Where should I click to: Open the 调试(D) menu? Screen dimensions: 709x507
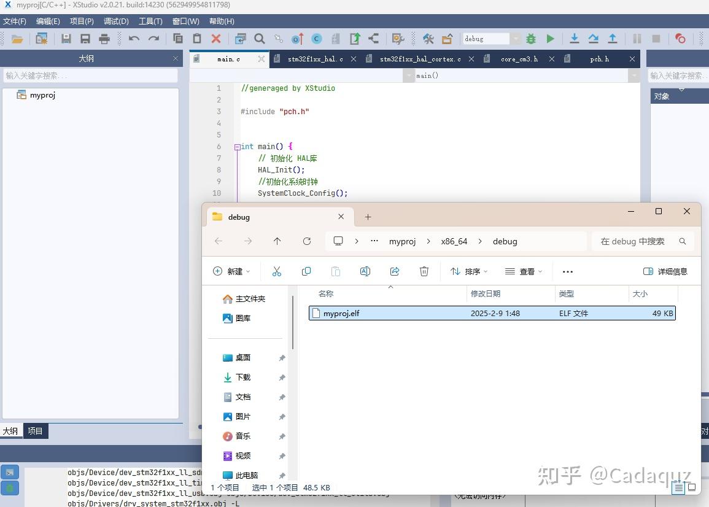point(116,21)
